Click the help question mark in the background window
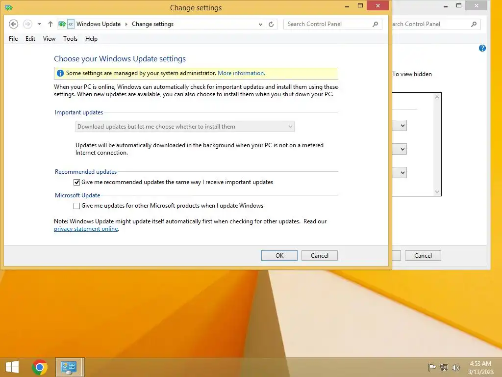502x377 pixels. coord(482,48)
